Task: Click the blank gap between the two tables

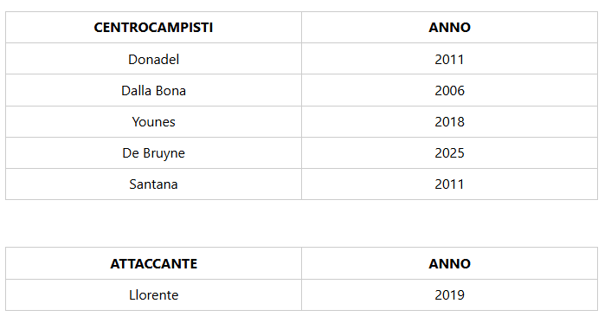Action: (x=301, y=223)
